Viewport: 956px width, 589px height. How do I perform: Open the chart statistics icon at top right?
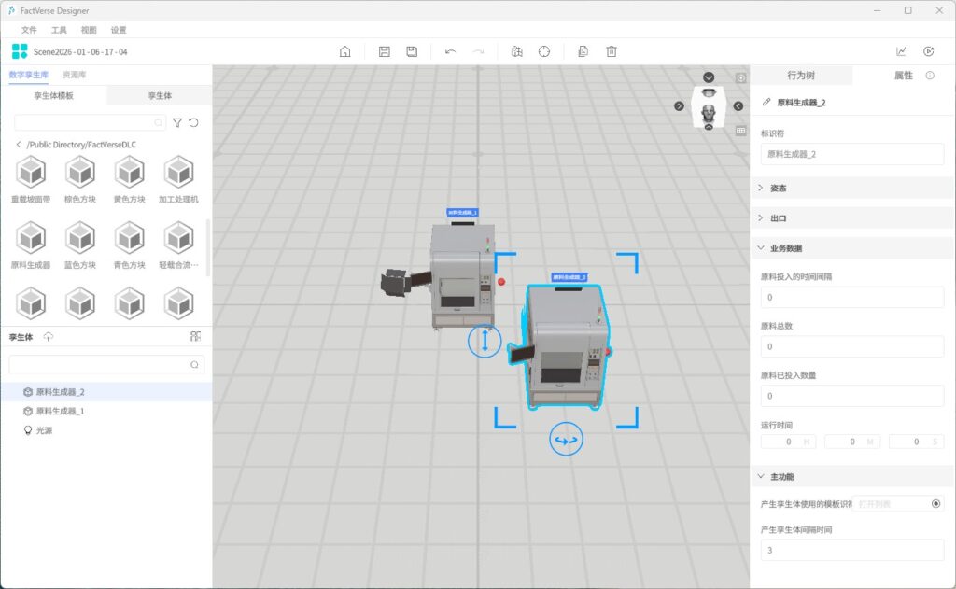901,52
